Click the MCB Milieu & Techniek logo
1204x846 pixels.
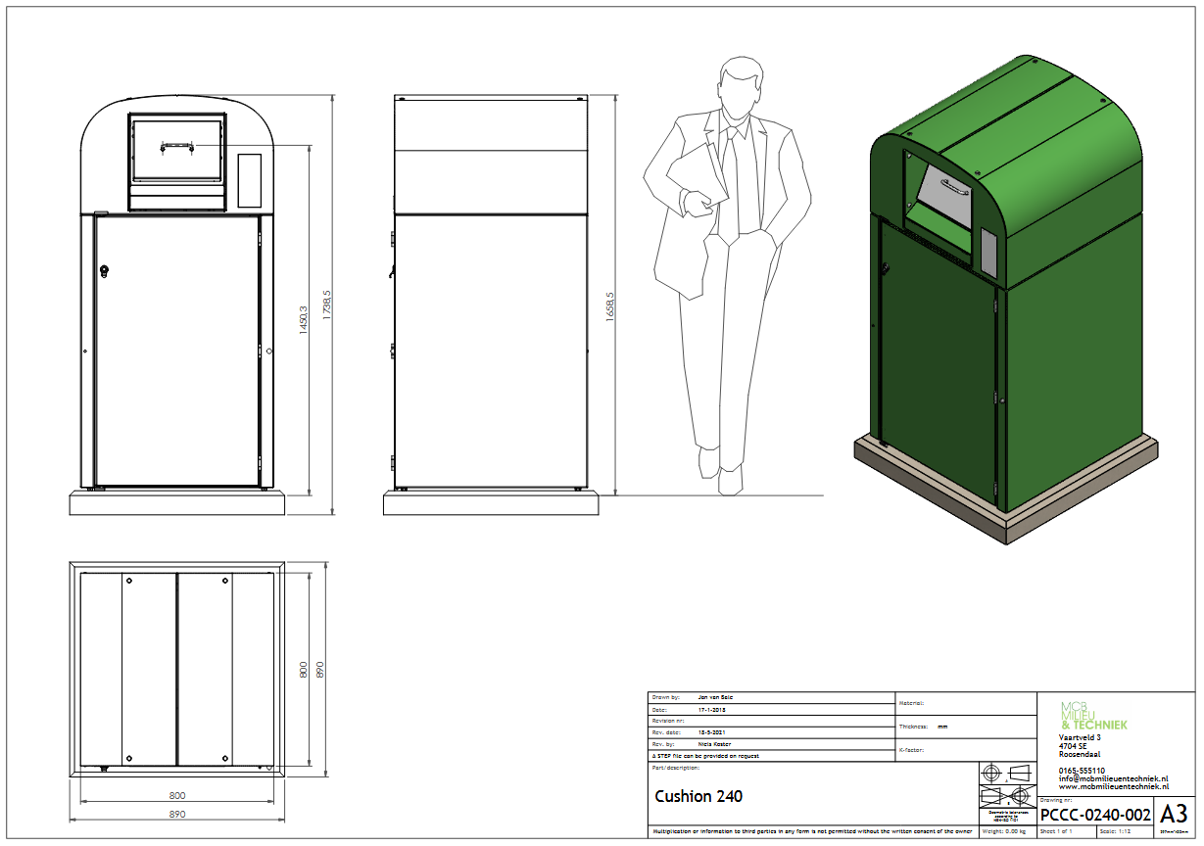pos(1094,716)
